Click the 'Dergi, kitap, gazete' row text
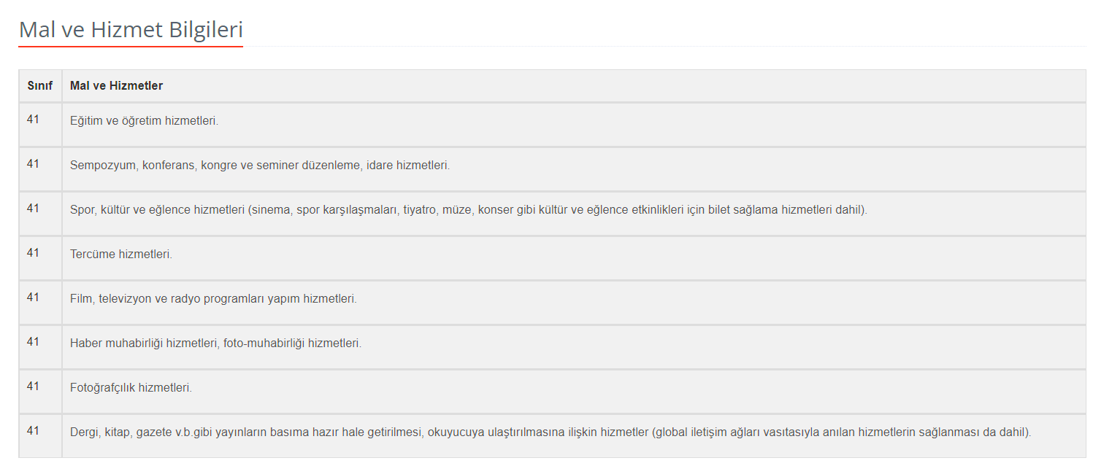 (551, 432)
